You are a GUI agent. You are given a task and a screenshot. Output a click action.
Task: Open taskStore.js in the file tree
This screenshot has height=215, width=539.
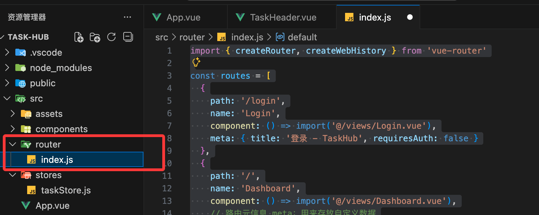click(x=65, y=190)
